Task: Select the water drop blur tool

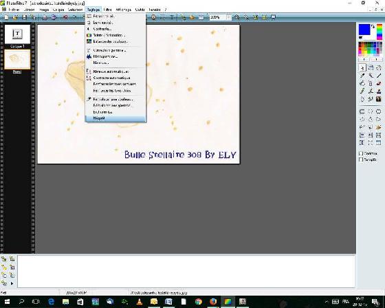Action: pyautogui.click(x=362, y=99)
